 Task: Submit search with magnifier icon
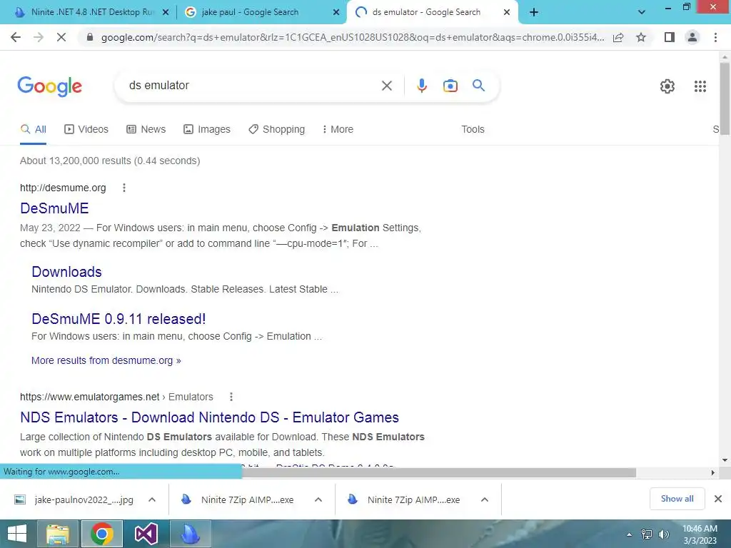click(x=478, y=86)
